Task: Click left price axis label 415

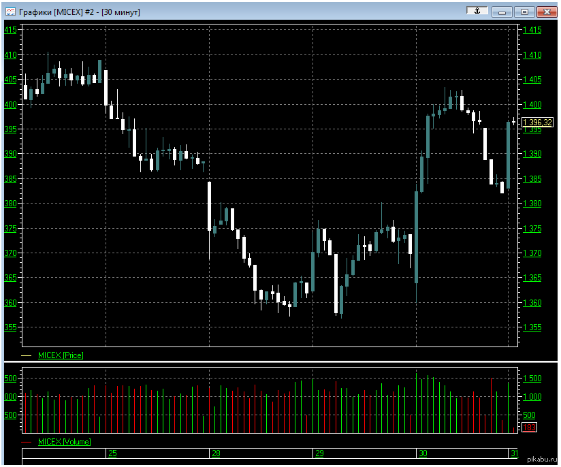Action: point(10,30)
